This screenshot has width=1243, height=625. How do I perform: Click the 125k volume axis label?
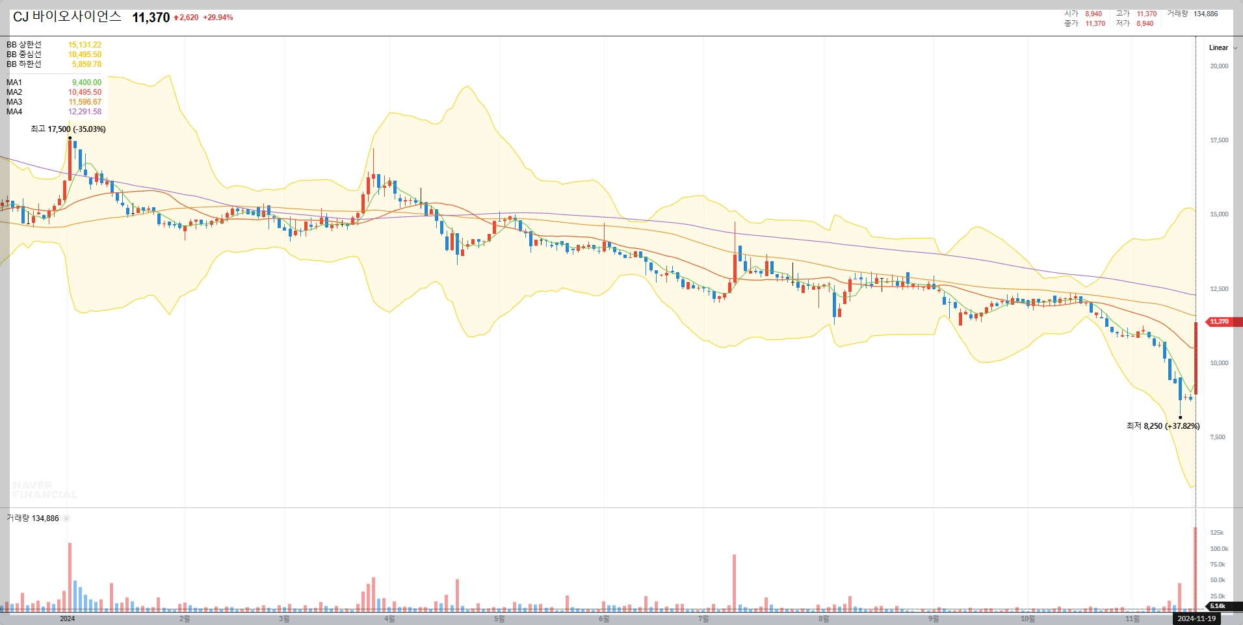coord(1216,533)
